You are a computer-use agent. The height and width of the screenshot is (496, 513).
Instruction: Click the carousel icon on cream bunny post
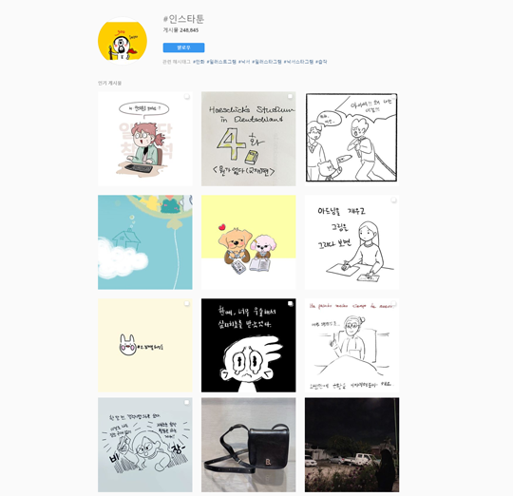(187, 304)
